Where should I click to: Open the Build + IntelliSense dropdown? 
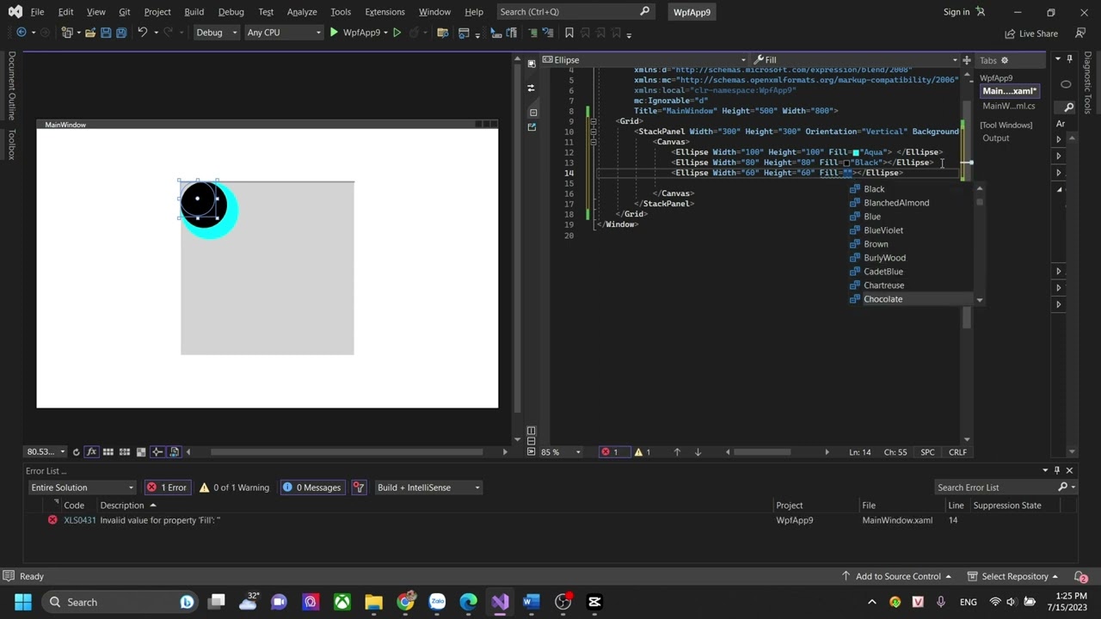[428, 487]
